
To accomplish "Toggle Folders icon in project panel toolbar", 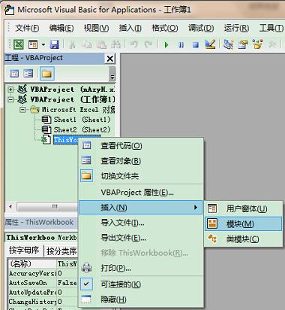I will coord(46,74).
